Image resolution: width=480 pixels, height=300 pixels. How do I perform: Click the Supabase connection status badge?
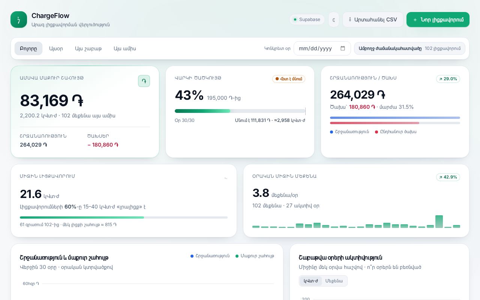tap(307, 19)
